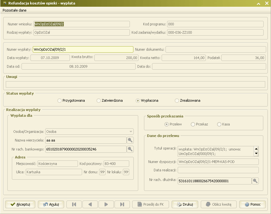The height and width of the screenshot is (214, 271).
Task: Click the Ulica field Kartuska
Action: pyautogui.click(x=54, y=172)
